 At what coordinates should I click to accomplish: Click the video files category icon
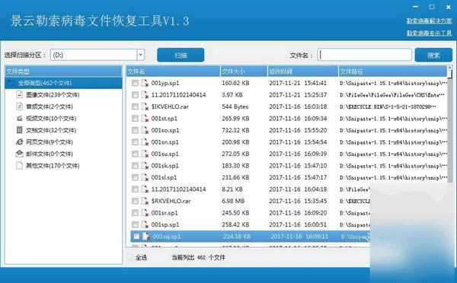point(19,118)
